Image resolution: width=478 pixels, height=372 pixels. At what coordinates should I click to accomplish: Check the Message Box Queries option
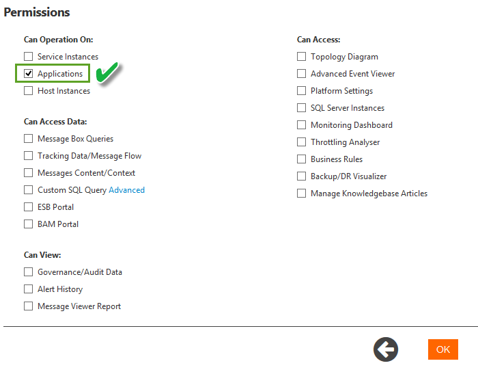click(29, 139)
